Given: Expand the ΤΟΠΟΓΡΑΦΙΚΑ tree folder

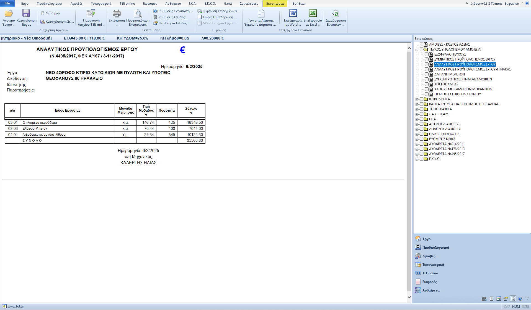Looking at the screenshot, I should coord(417,109).
